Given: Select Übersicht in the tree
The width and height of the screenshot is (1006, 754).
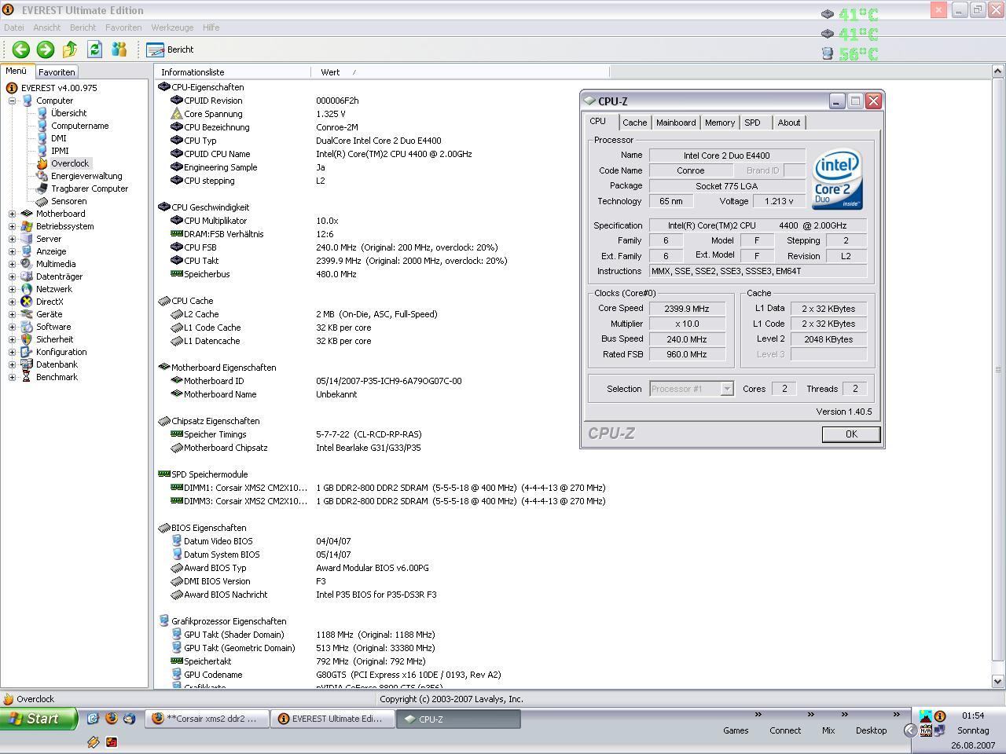Looking at the screenshot, I should coord(68,113).
